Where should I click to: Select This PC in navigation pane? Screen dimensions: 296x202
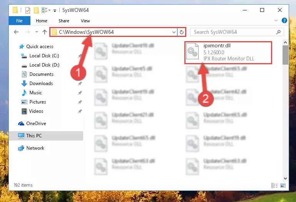pyautogui.click(x=46, y=136)
